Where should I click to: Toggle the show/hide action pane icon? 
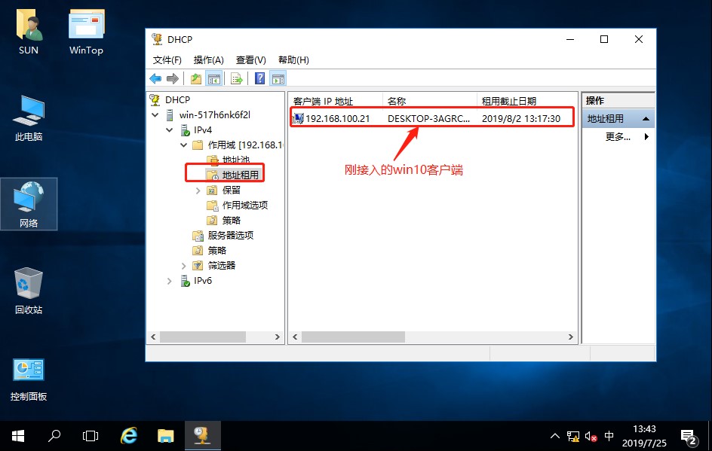point(278,78)
